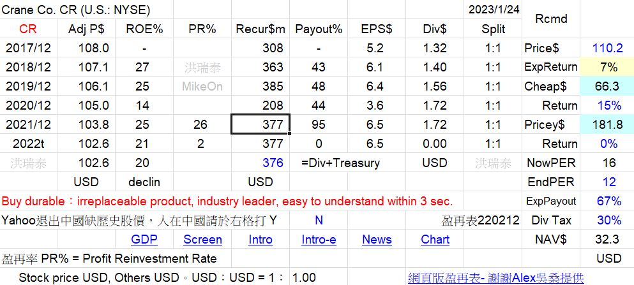
Task: Select the Recur$m value 308
Action: pos(260,48)
